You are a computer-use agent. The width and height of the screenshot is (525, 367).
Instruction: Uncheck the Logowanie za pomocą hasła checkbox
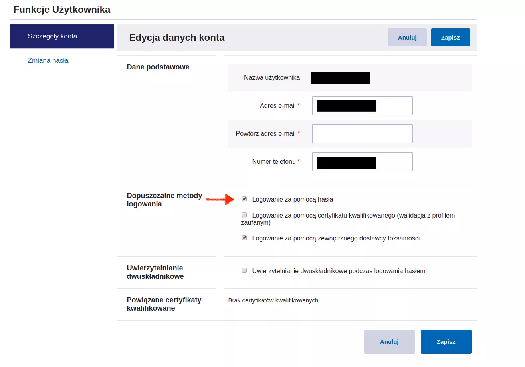click(x=244, y=199)
